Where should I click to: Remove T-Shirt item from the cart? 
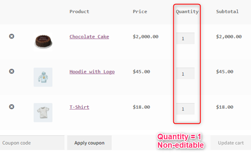click(12, 107)
